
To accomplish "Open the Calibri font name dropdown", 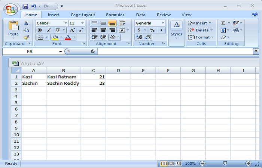I will (65, 23).
